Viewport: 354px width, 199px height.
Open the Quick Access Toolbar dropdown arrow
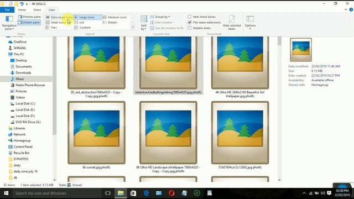pos(27,4)
